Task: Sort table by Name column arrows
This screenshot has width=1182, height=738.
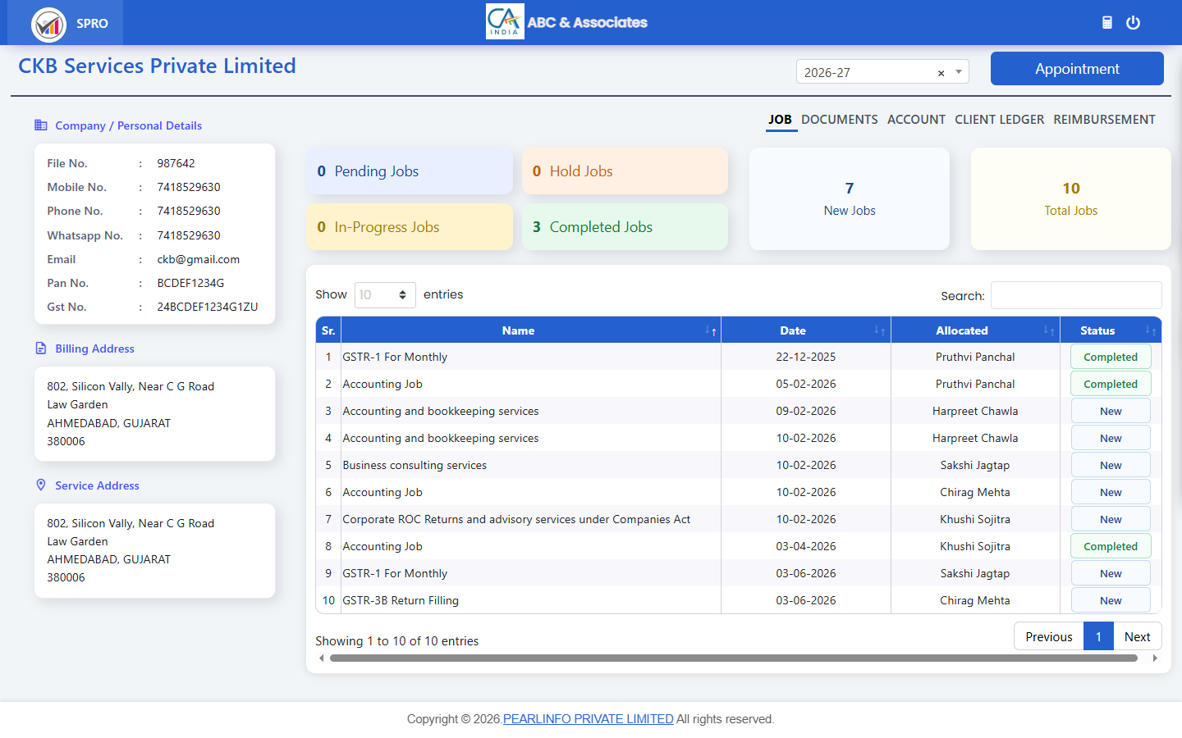Action: tap(711, 330)
